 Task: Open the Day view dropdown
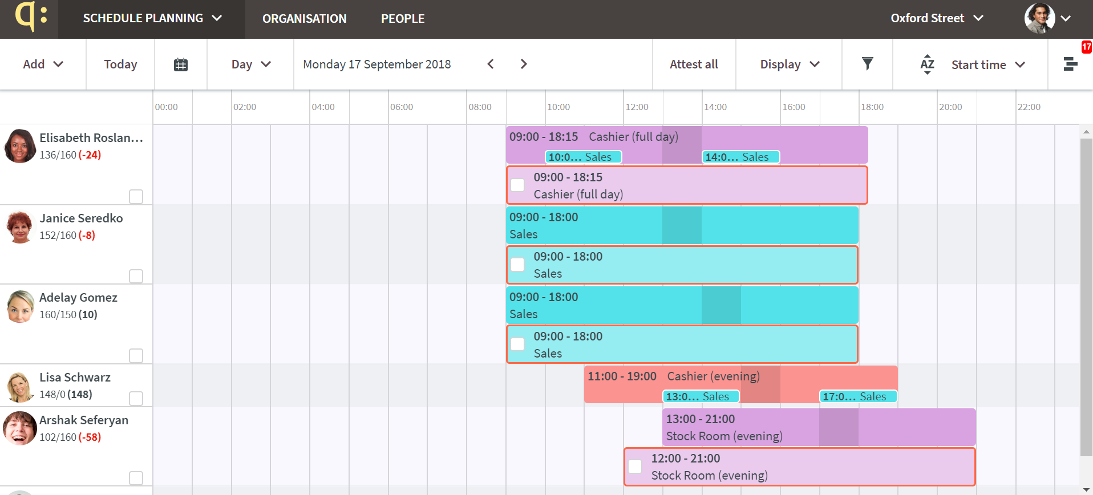250,64
